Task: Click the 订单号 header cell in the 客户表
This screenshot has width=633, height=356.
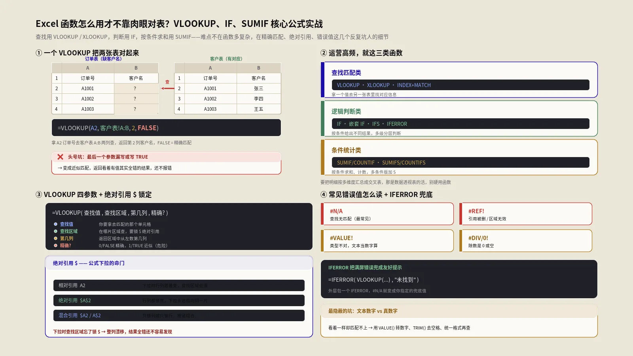Action: [210, 78]
